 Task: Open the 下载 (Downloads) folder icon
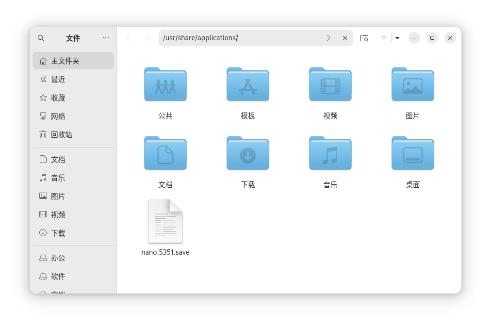(247, 153)
